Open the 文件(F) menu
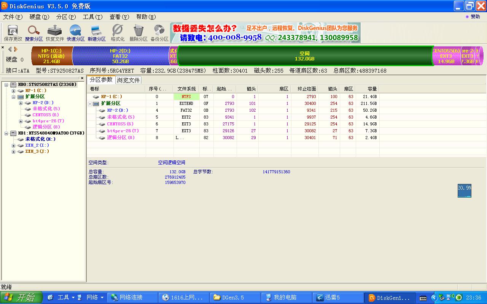Image resolution: width=487 pixels, height=304 pixels. [x=13, y=17]
